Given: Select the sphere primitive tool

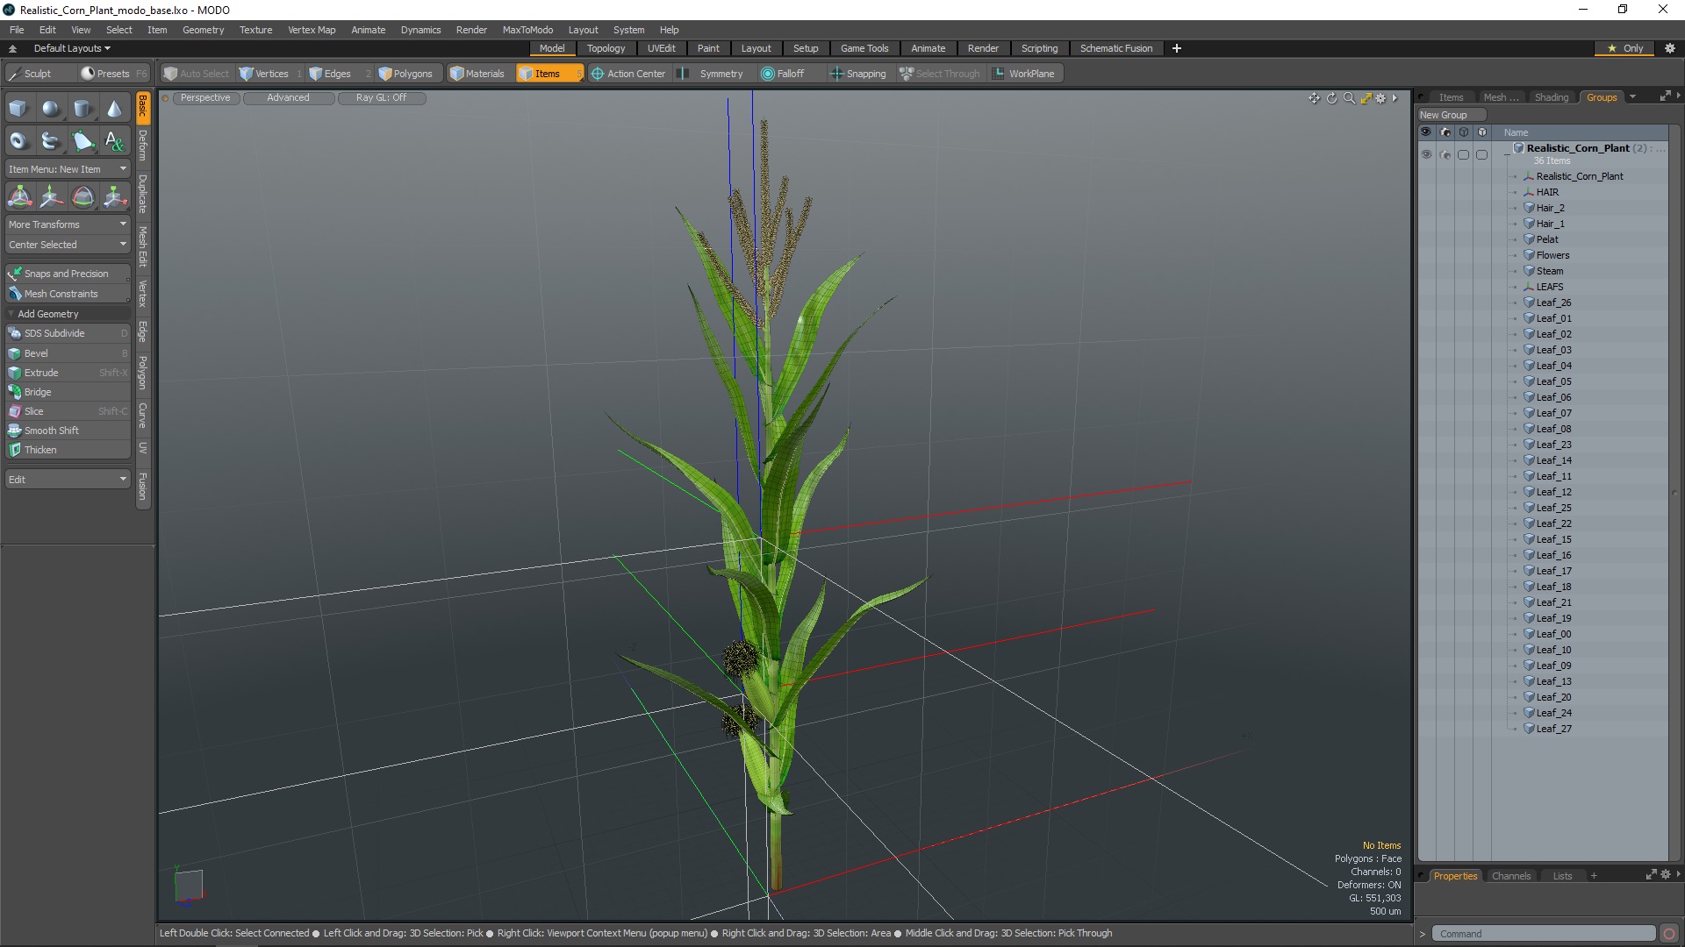Looking at the screenshot, I should click(x=51, y=109).
